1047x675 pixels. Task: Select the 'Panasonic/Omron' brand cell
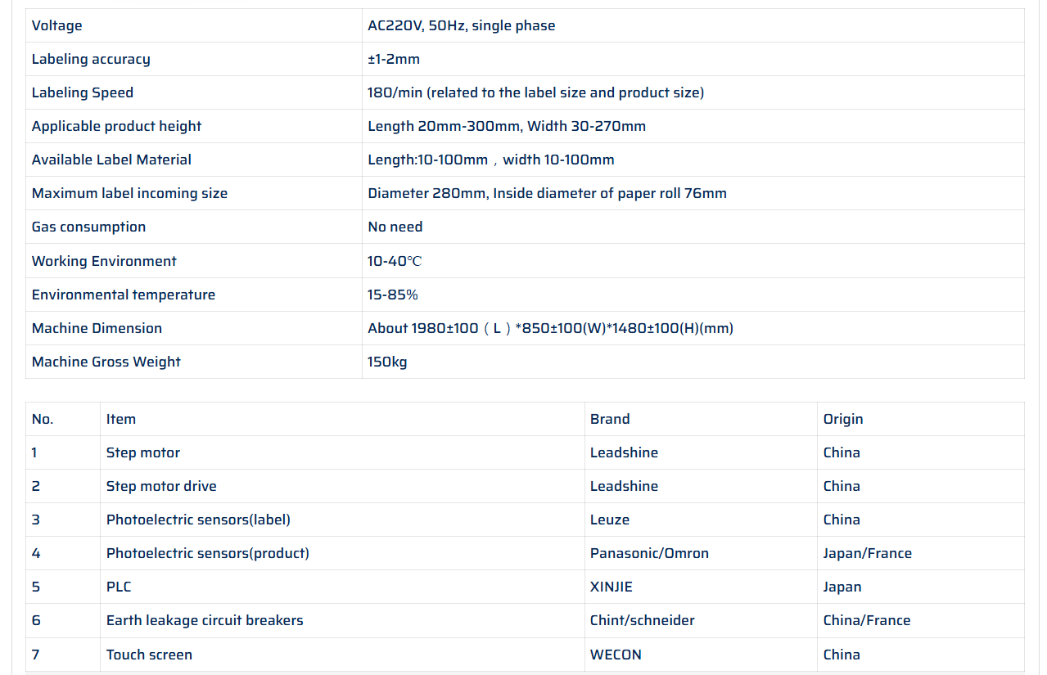(649, 553)
